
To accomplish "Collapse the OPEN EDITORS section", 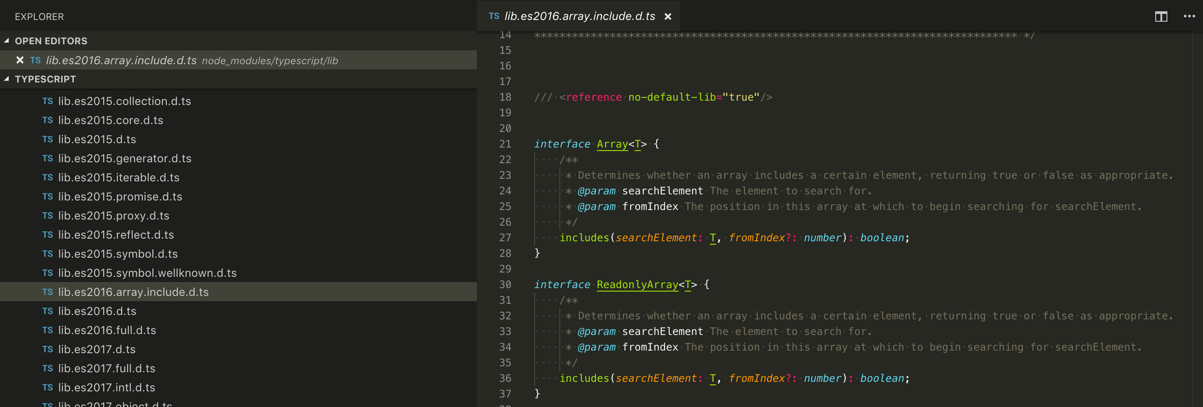I will pos(6,41).
